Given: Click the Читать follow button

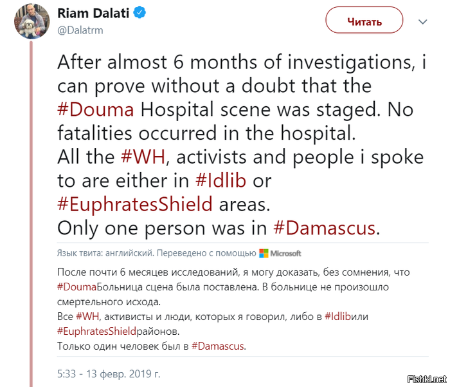Looking at the screenshot, I should pos(364,21).
